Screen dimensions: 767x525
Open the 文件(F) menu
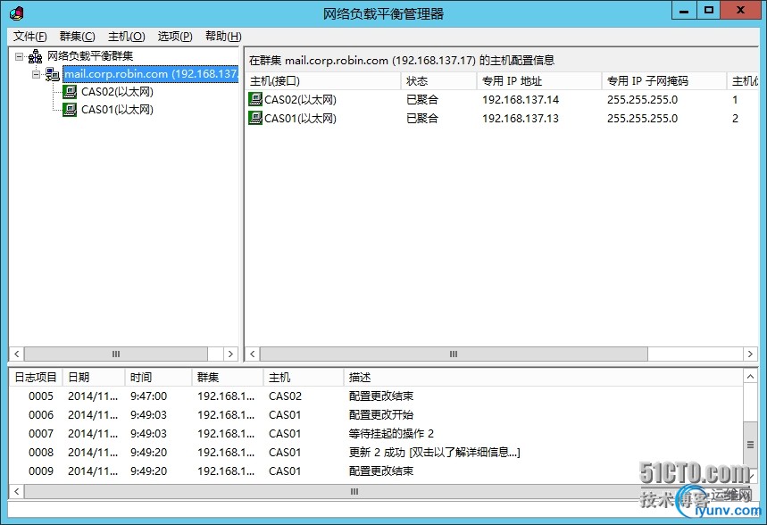tap(29, 37)
